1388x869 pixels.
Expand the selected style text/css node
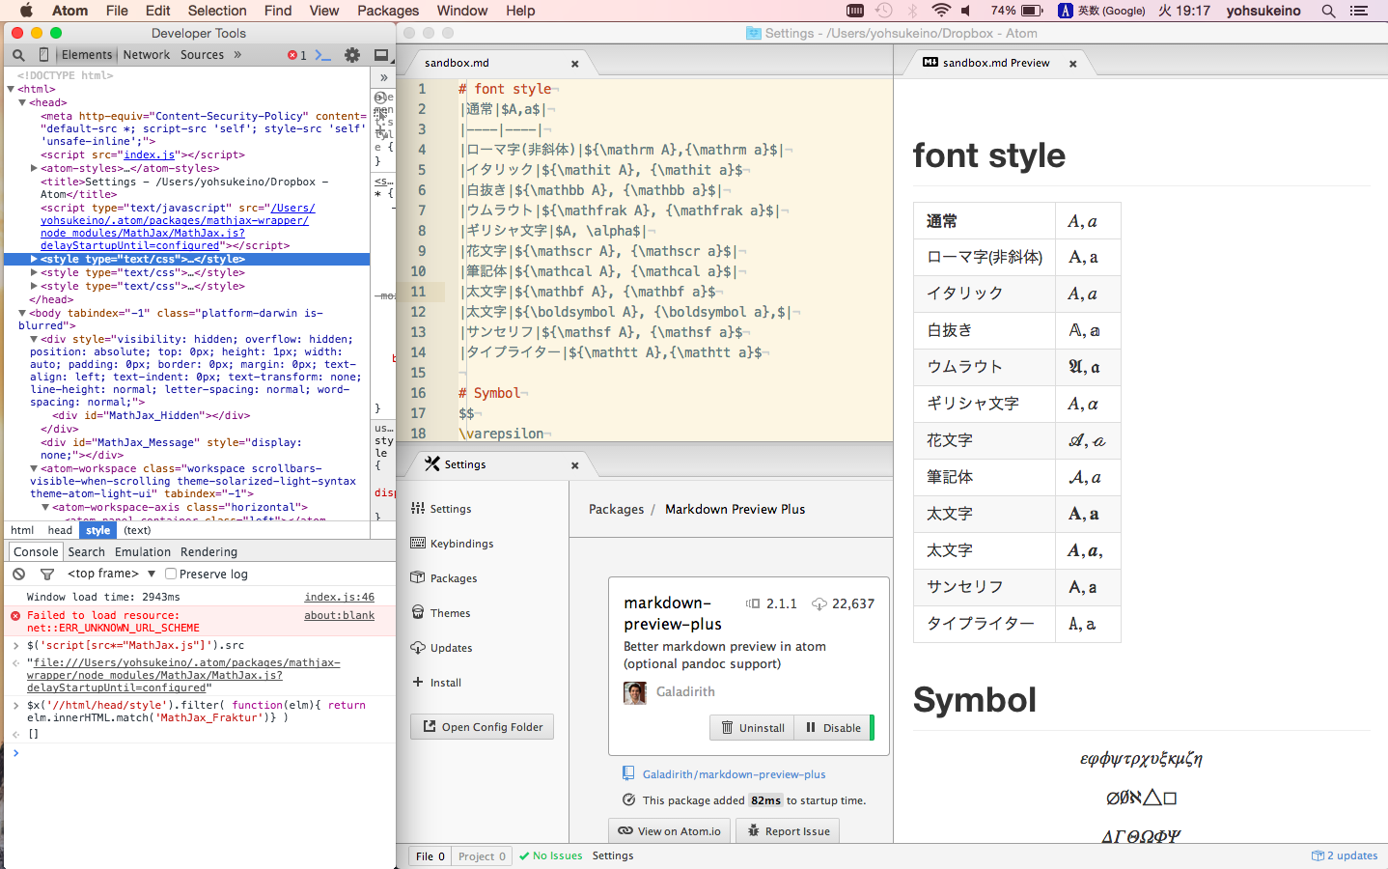pos(34,259)
